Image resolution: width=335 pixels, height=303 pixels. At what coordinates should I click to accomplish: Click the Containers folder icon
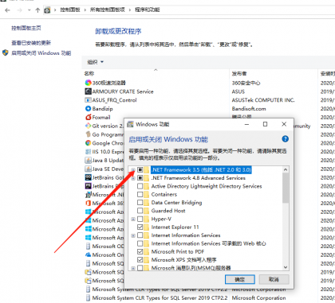pyautogui.click(x=146, y=194)
